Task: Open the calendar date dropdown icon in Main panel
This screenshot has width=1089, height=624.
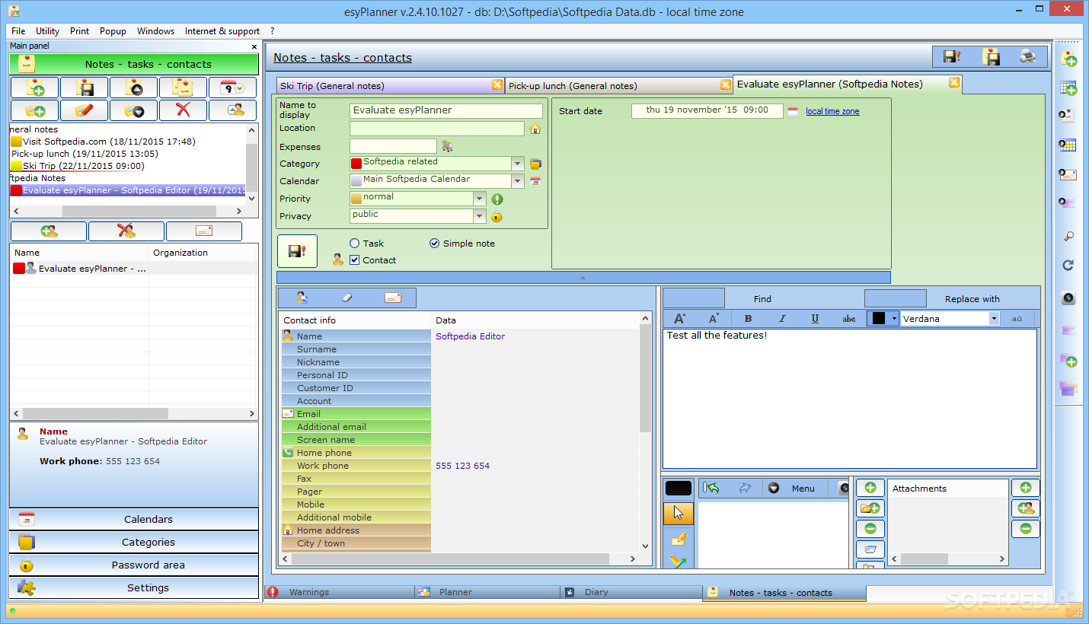Action: [x=232, y=88]
